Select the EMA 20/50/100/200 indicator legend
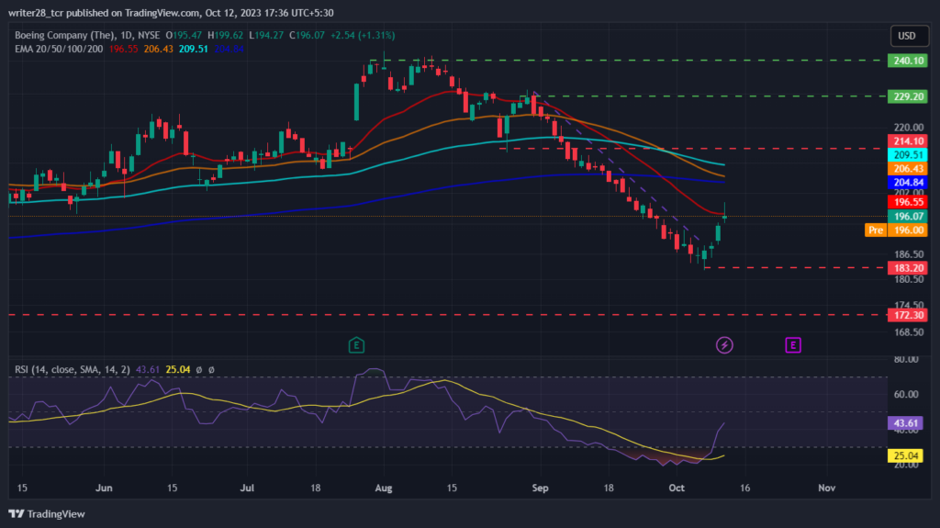 click(59, 49)
